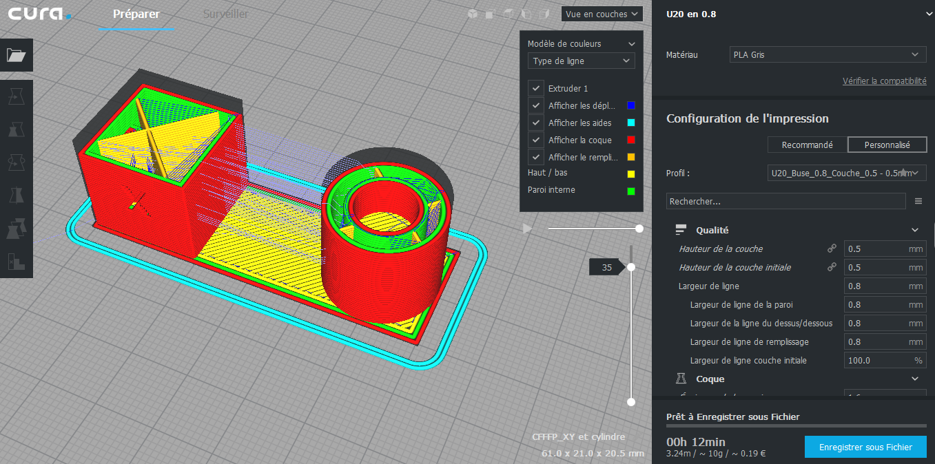Click the Rechercher settings search field
935x464 pixels.
click(785, 202)
